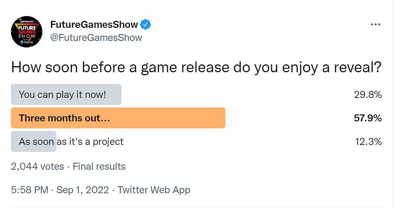Click the 29.8% result percentage
This screenshot has width=394, height=208.
pos(368,94)
